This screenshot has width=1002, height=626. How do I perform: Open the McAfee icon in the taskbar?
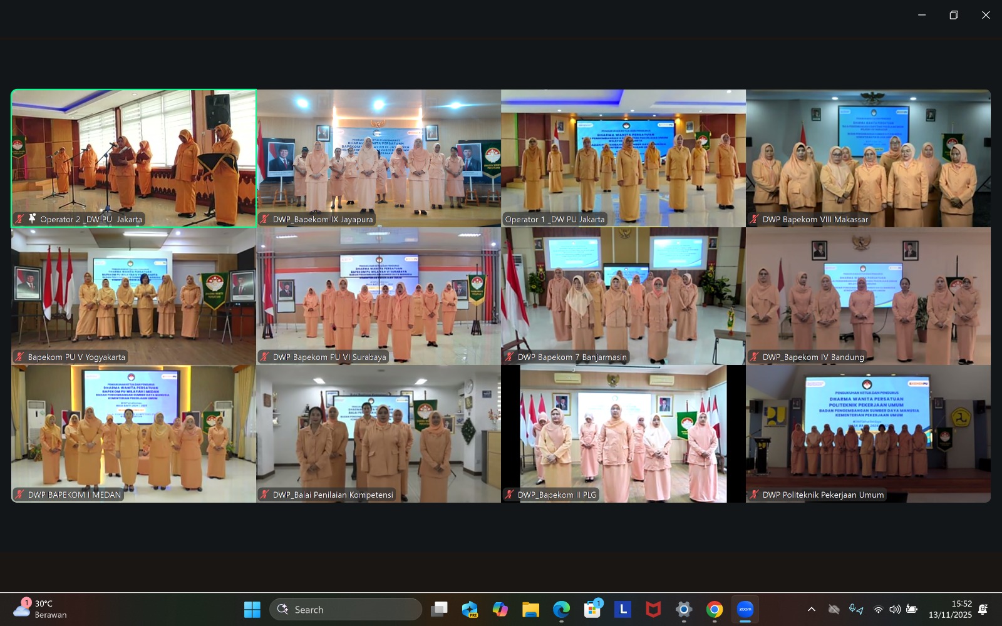(653, 609)
